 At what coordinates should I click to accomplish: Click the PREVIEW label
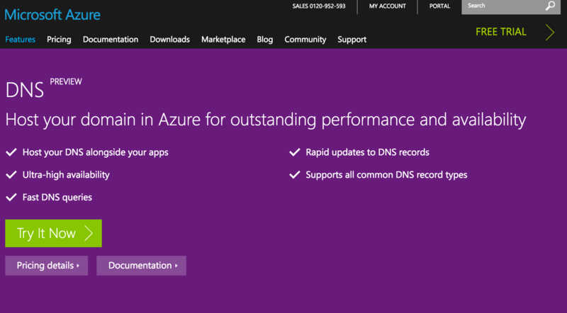pyautogui.click(x=66, y=81)
